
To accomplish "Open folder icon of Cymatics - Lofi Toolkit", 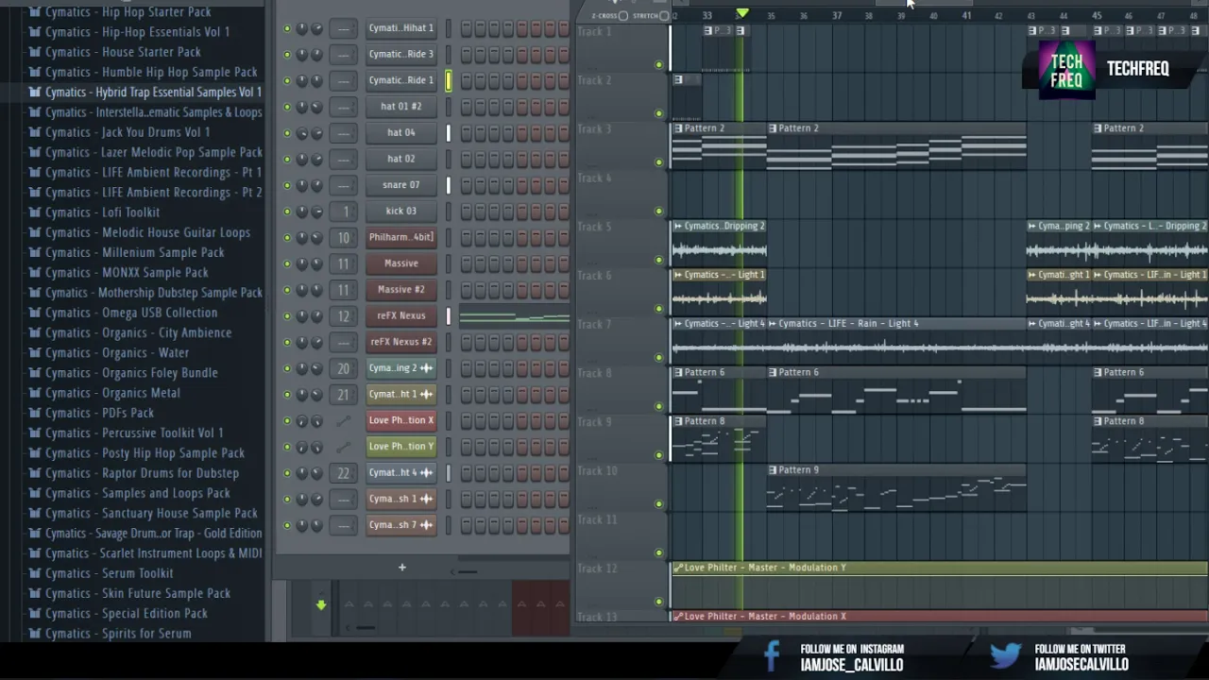I will pos(35,212).
